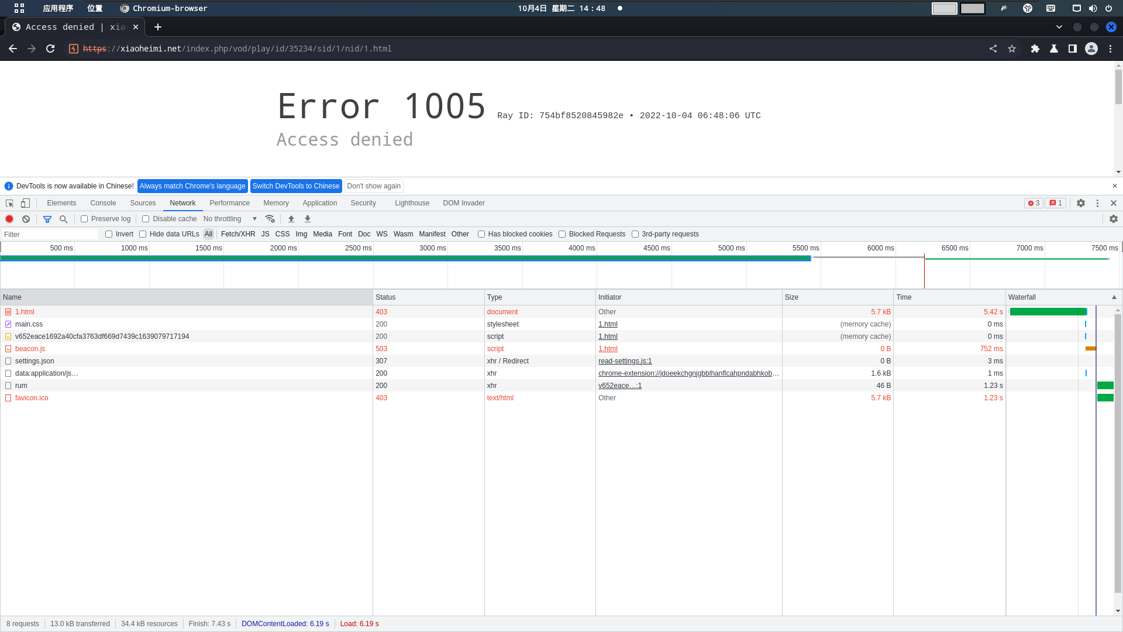Open the No throttling dropdown
Screen dimensions: 1123x632
coord(230,219)
